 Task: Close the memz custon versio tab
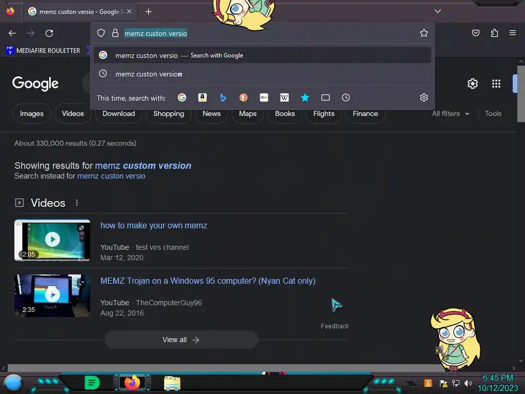129,11
